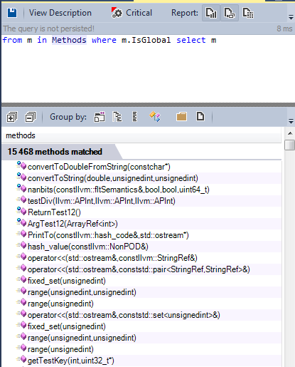The height and width of the screenshot is (367, 295).
Task: Expand all results with the plus icon
Action: coord(12,117)
